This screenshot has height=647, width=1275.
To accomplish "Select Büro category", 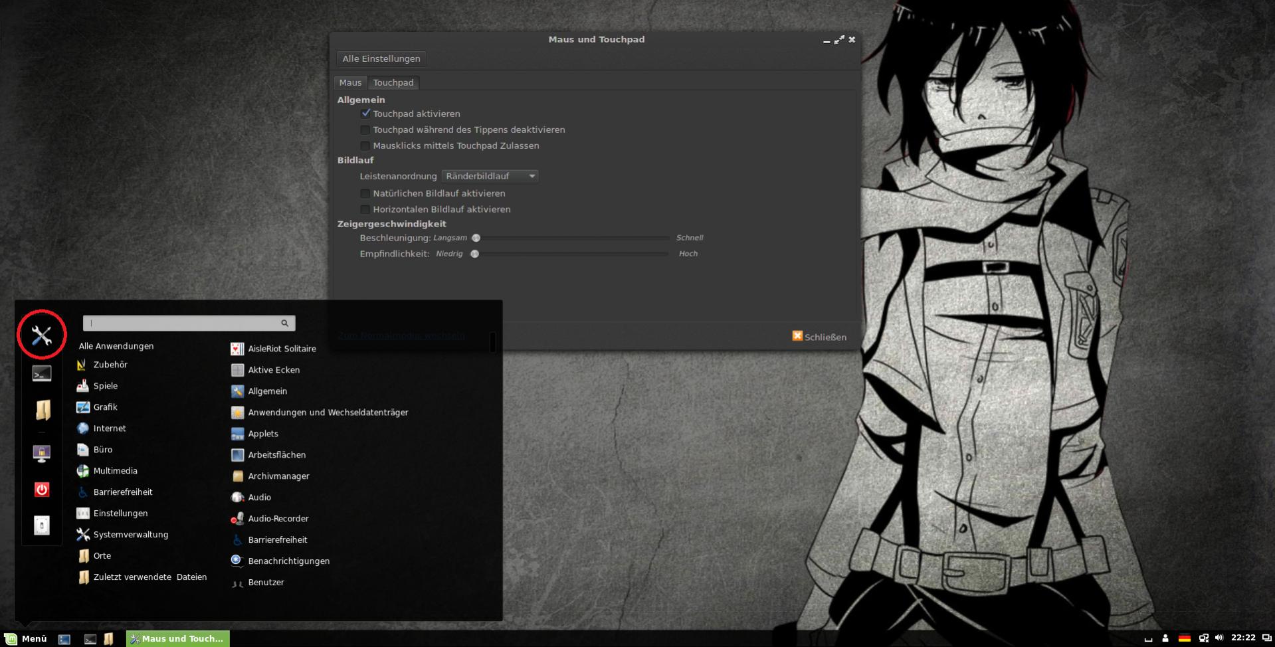I will 94,450.
